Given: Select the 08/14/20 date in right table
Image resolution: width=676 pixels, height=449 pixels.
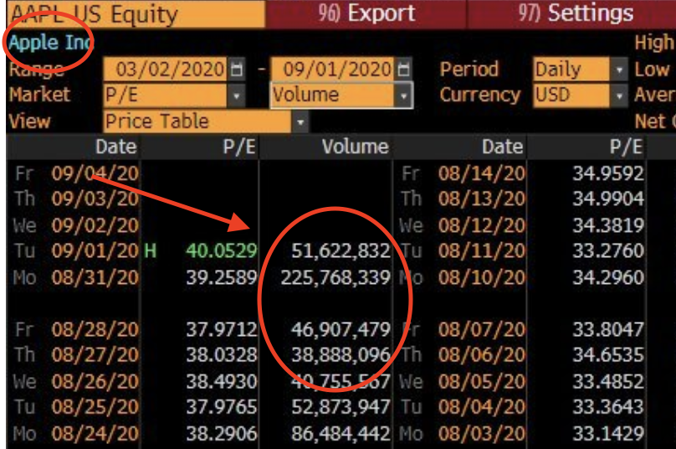Looking at the screenshot, I should pos(481,174).
